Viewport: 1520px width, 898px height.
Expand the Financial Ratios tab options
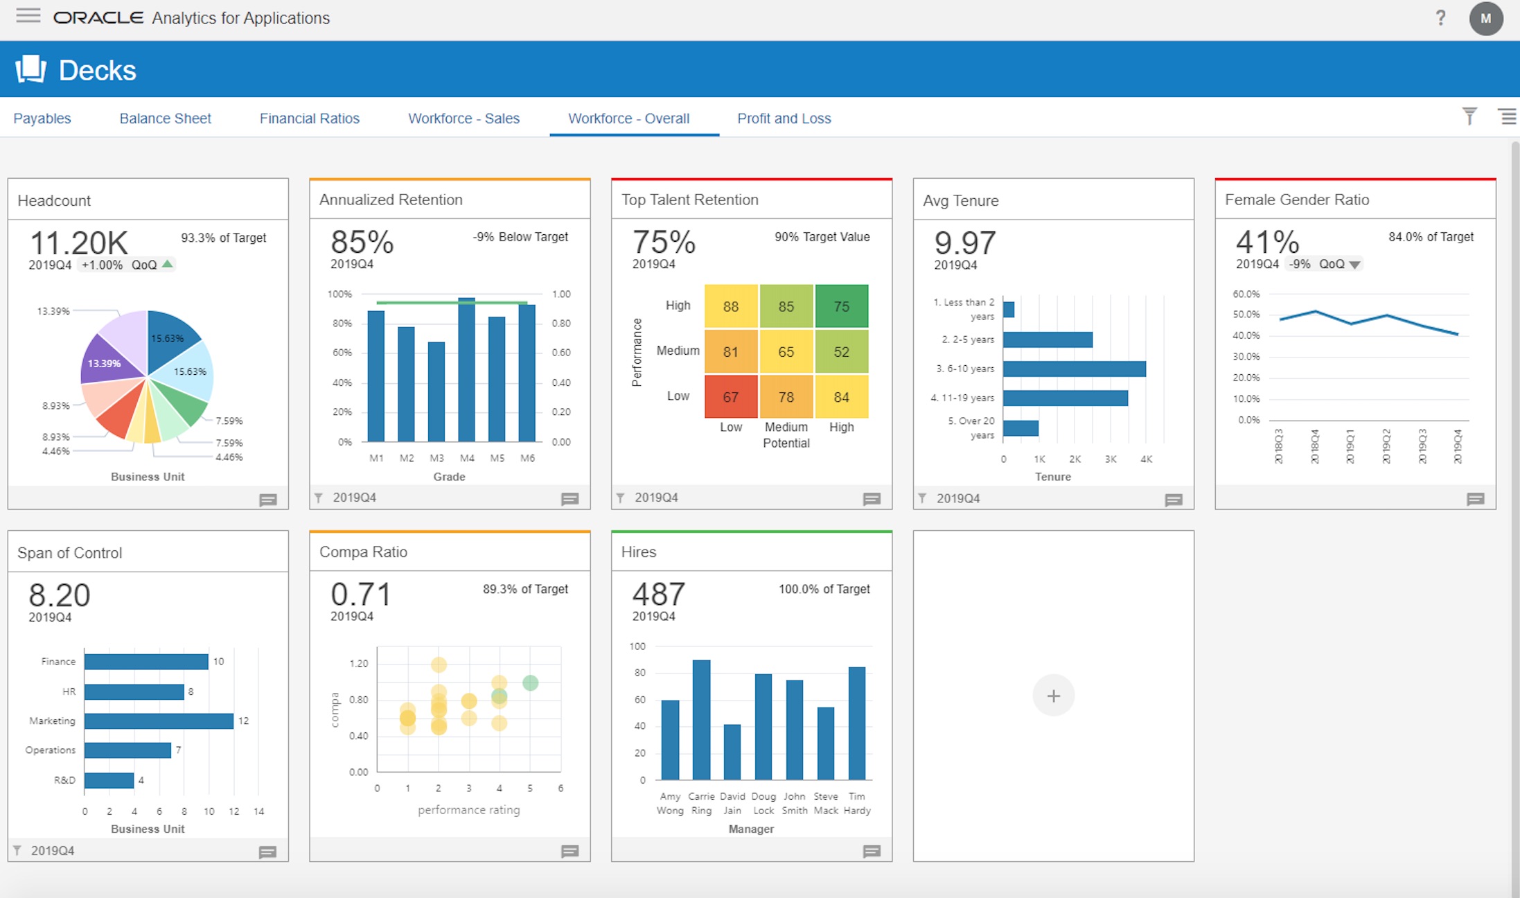pos(308,118)
